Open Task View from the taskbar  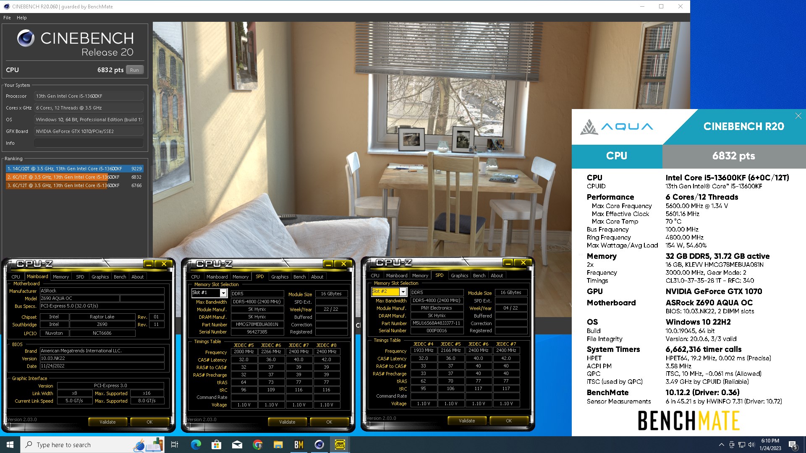pos(175,445)
